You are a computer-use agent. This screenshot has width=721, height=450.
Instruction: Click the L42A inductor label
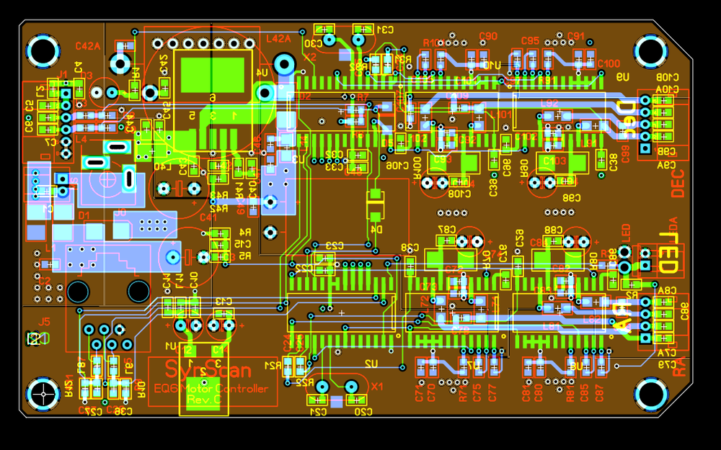click(x=278, y=39)
